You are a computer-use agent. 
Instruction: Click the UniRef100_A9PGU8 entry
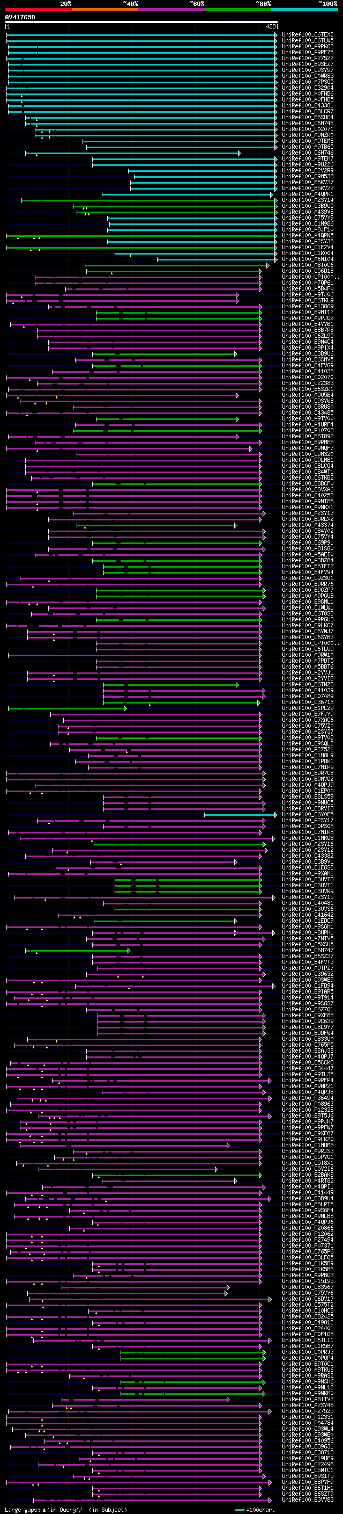(x=308, y=596)
